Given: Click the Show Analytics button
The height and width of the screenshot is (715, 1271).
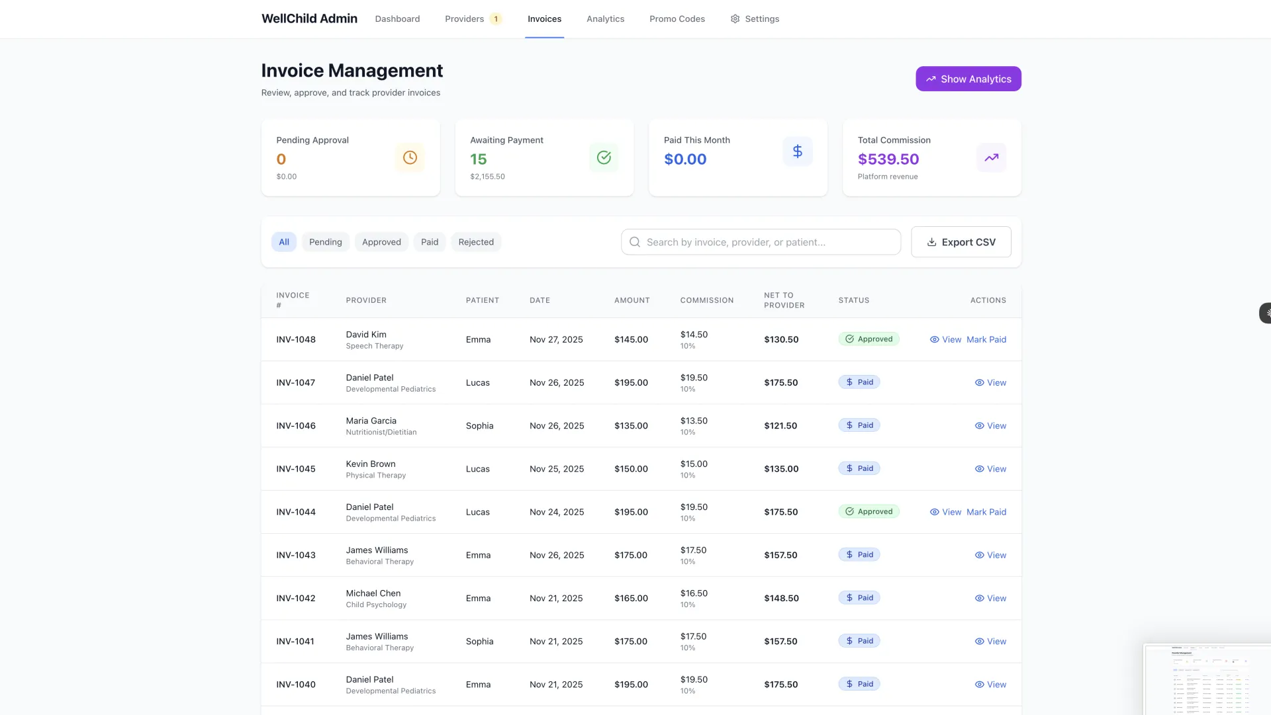Looking at the screenshot, I should [968, 78].
